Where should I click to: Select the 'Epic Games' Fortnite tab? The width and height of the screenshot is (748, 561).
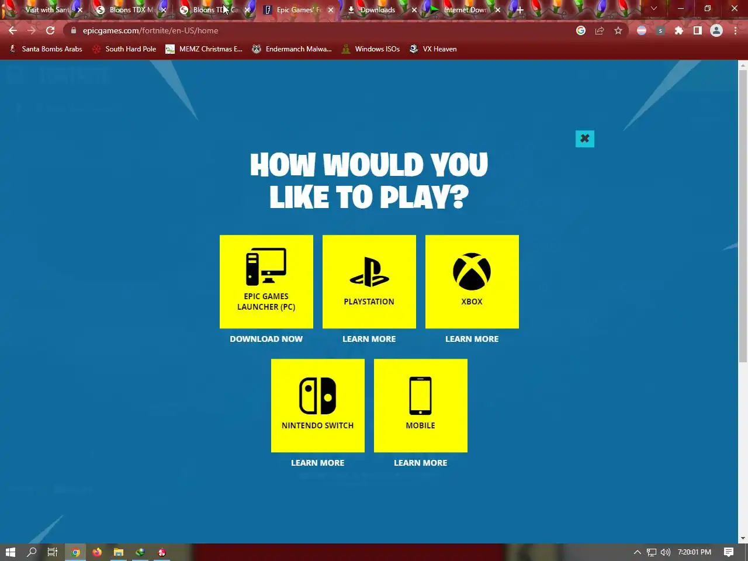(x=298, y=10)
